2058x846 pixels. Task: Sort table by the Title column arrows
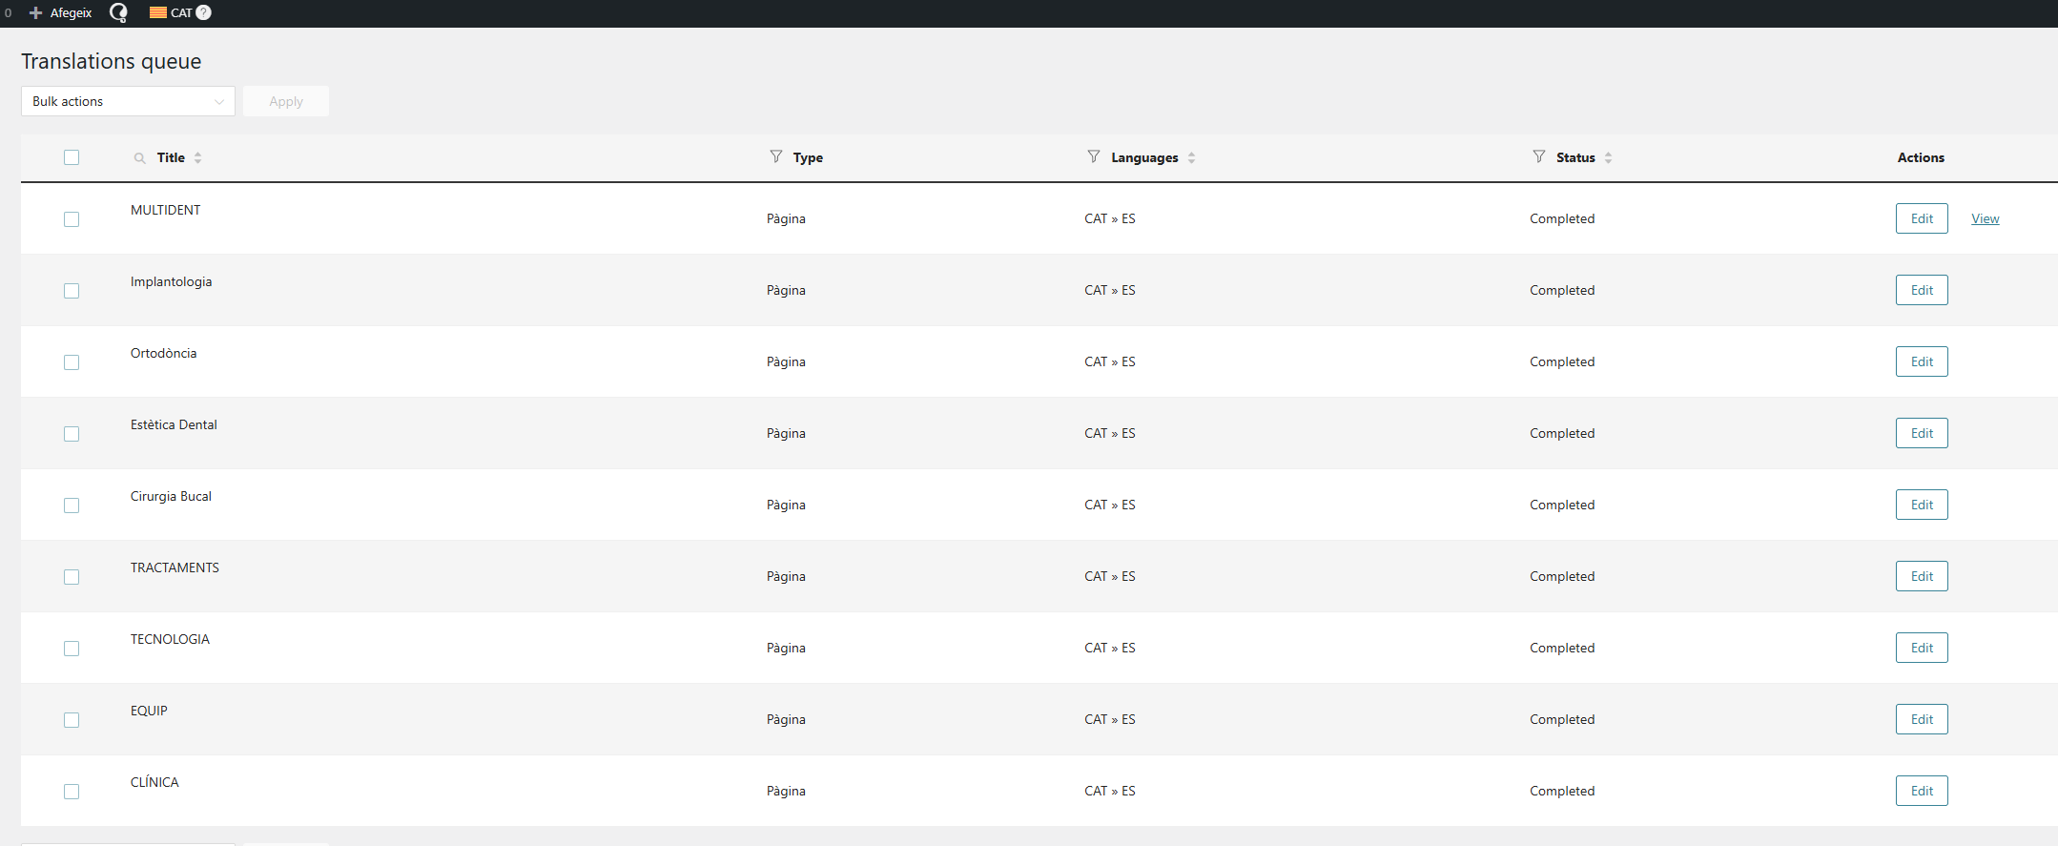(x=198, y=157)
